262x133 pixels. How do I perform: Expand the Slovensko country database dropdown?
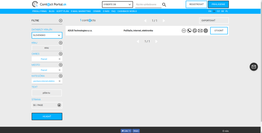point(47,35)
